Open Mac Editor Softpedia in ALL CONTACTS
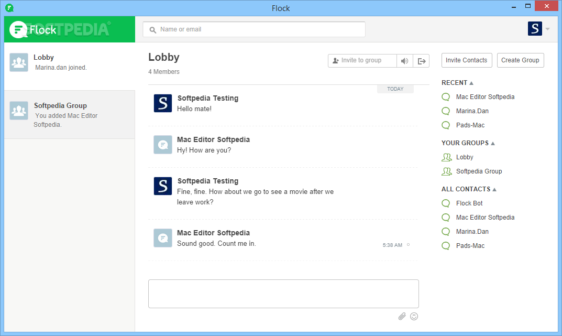 tap(485, 218)
